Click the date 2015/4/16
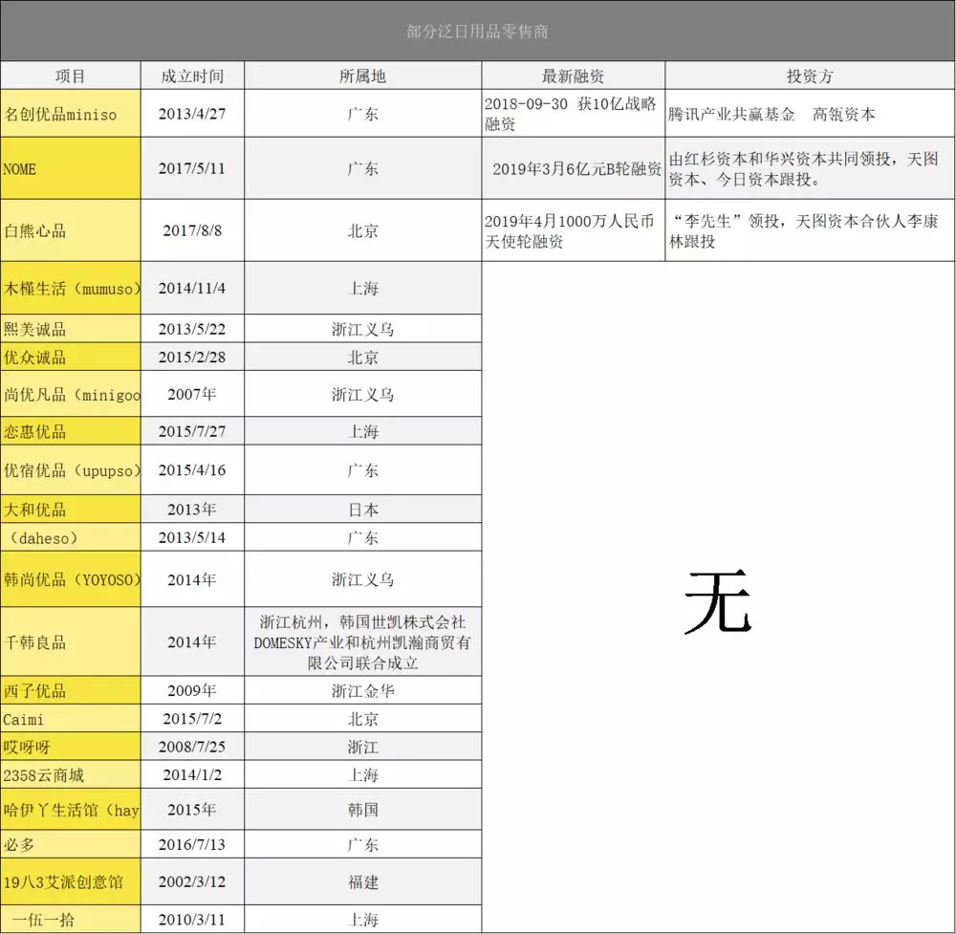 point(192,470)
